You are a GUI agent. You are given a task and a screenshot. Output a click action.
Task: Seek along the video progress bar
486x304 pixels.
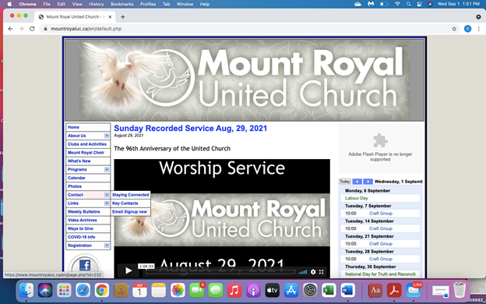coord(220,272)
